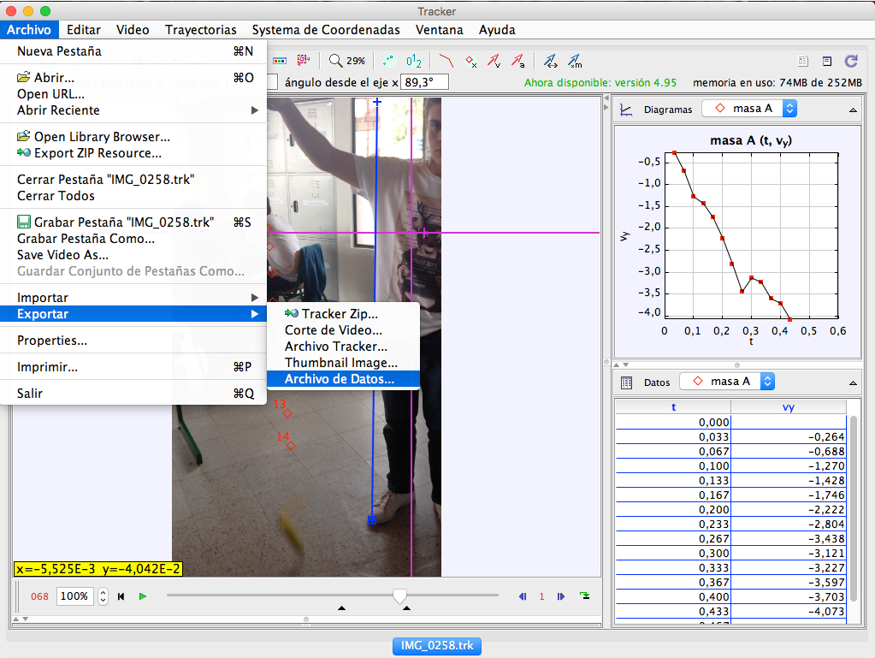Open the notes page icon
Viewport: 875px width, 658px height.
803,61
